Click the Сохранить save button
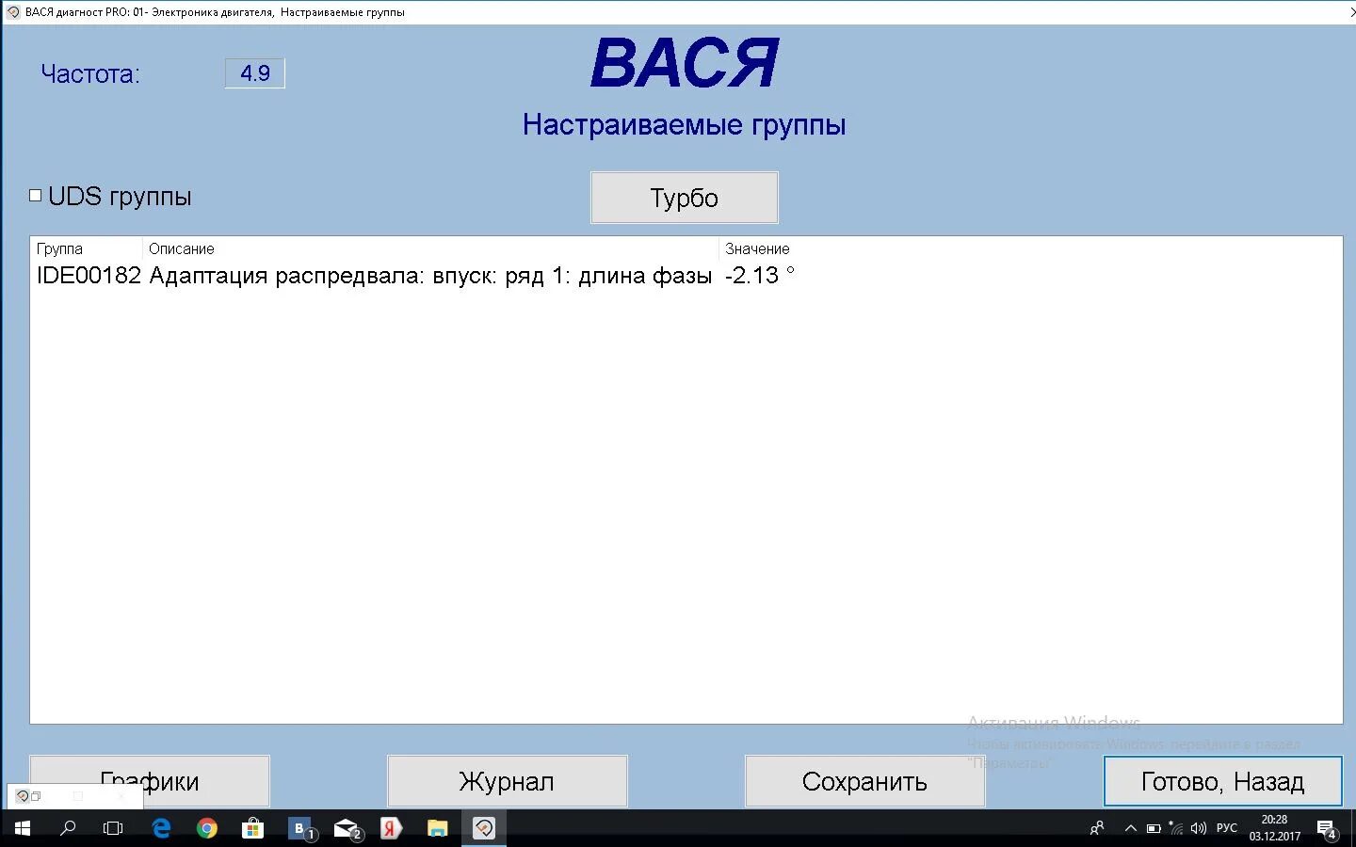This screenshot has height=847, width=1356. click(865, 781)
